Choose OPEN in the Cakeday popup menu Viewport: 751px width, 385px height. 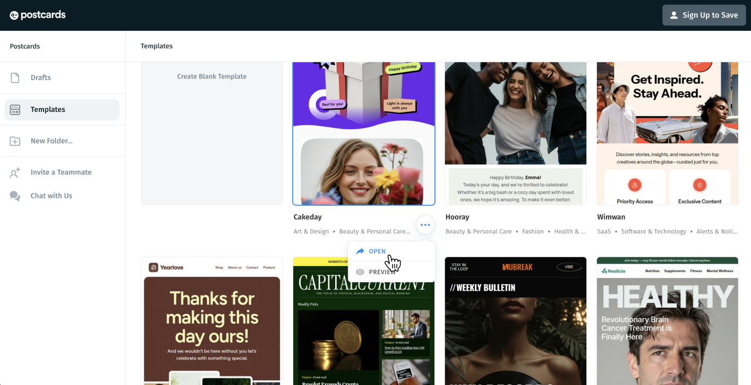point(391,251)
